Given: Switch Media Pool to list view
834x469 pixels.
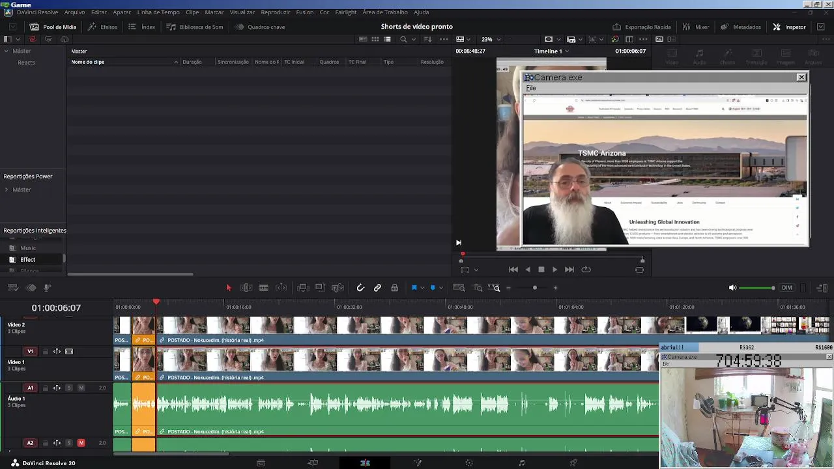Looking at the screenshot, I should (x=388, y=39).
